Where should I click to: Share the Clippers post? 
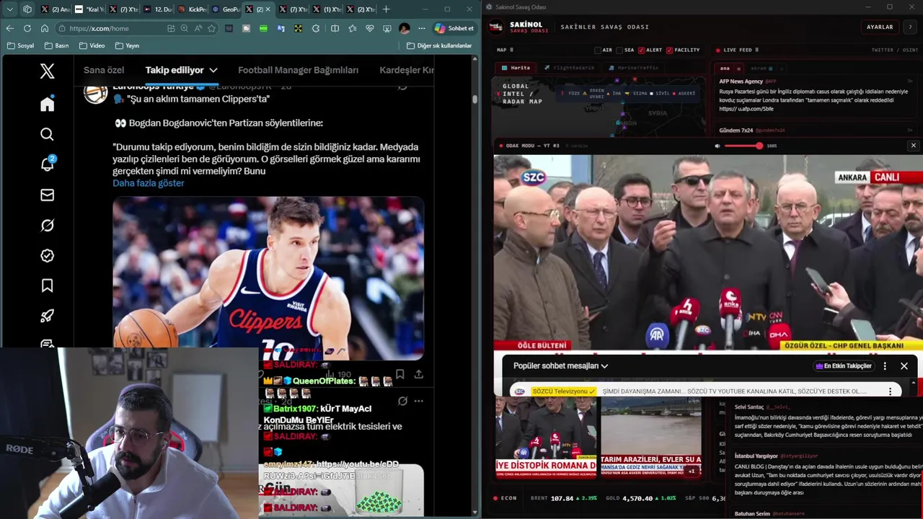(x=418, y=374)
